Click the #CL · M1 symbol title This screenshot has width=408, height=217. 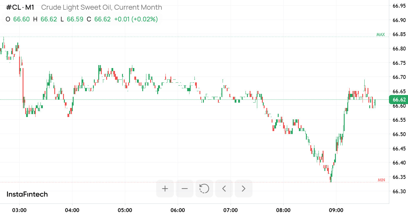[20, 7]
